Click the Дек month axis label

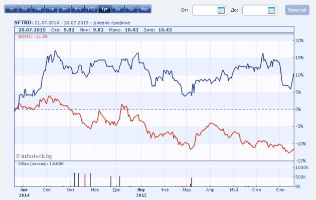[116, 190]
